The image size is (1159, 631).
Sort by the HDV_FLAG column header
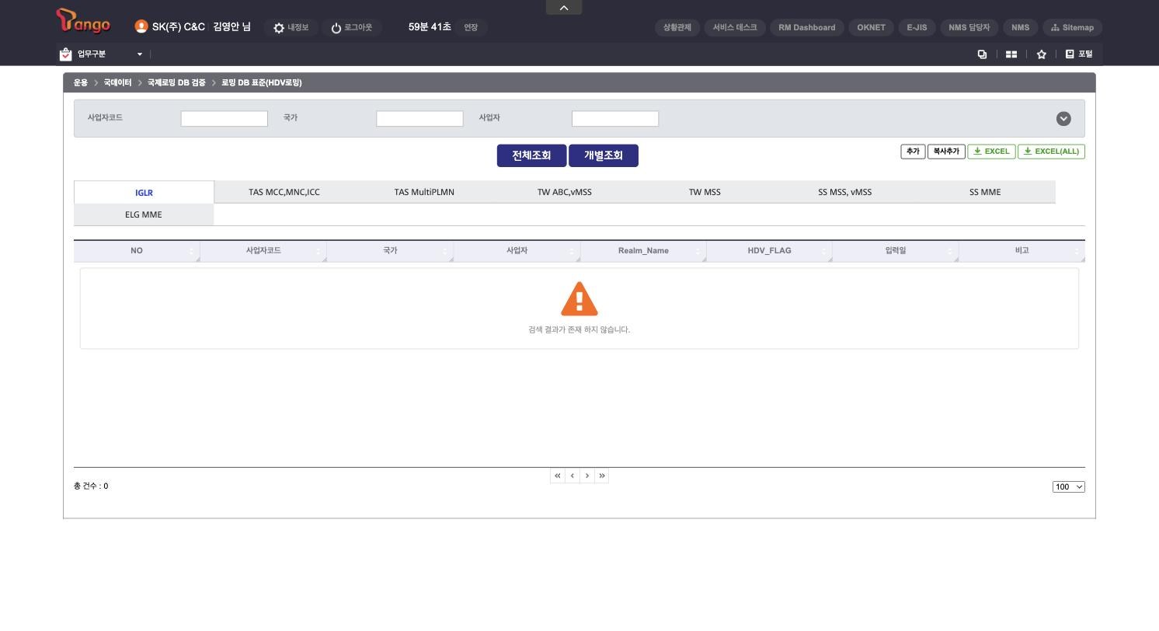769,251
